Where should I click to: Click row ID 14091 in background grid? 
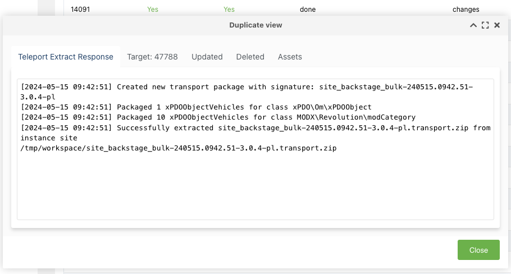click(80, 10)
